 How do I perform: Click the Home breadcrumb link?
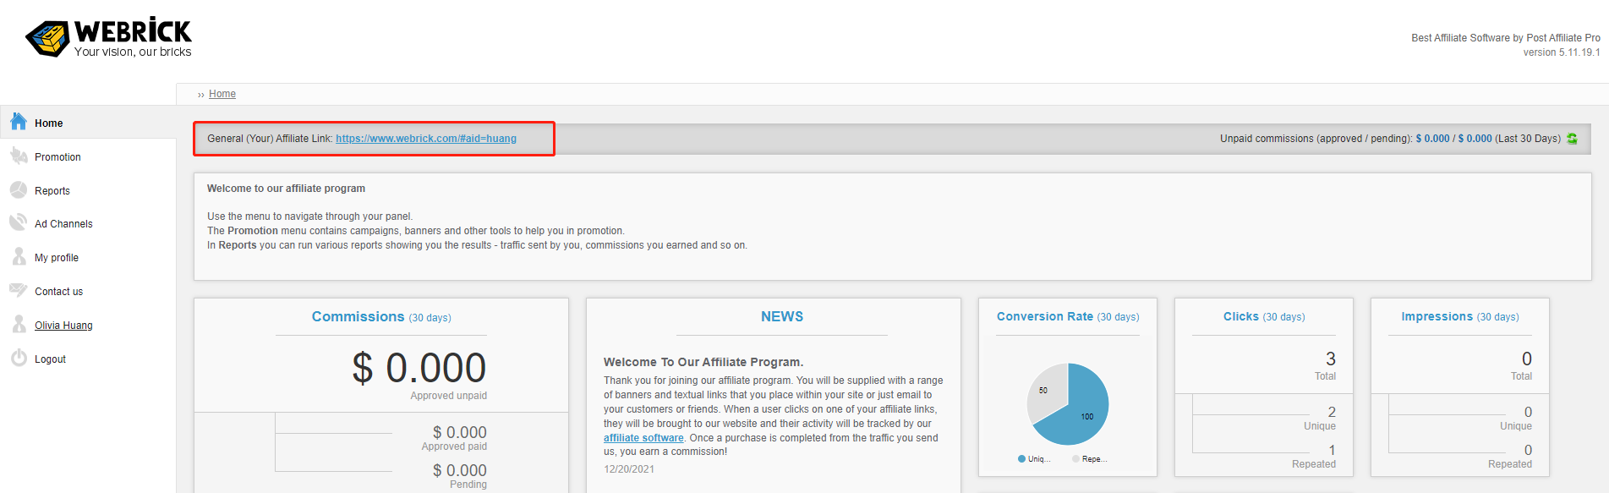pos(222,94)
